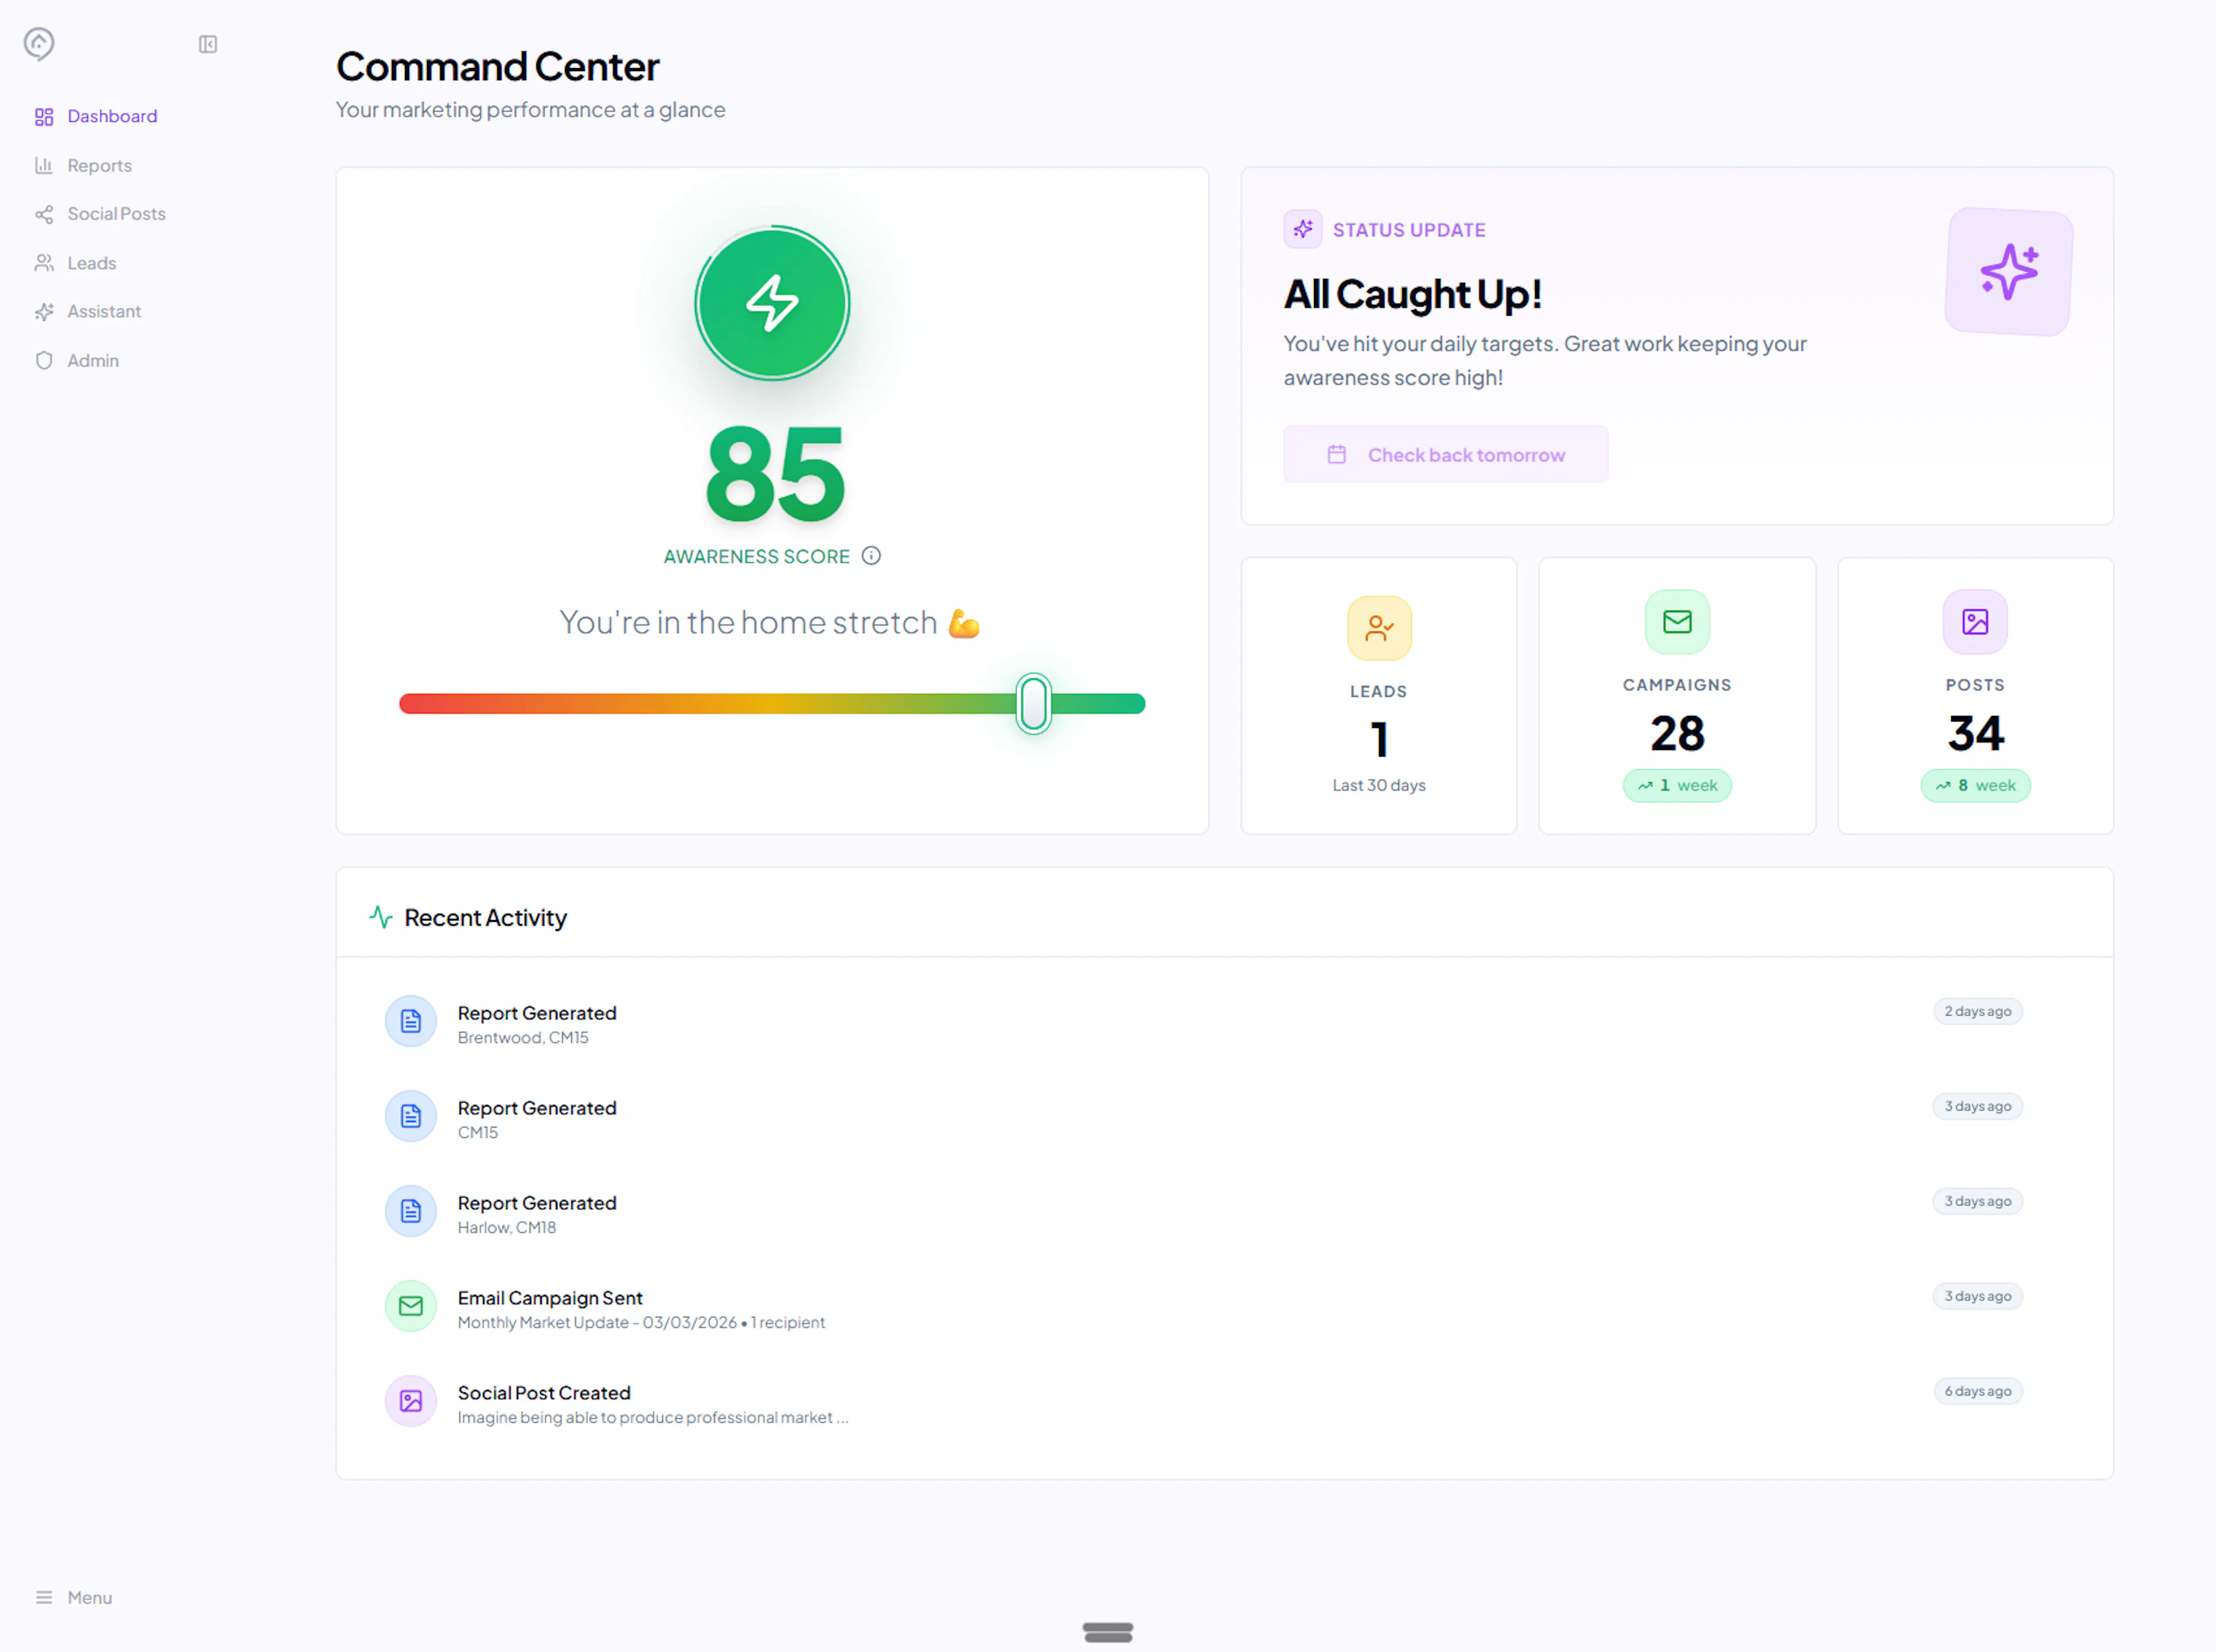Click the green lightning bolt score badge
This screenshot has width=2216, height=1652.
pos(772,304)
